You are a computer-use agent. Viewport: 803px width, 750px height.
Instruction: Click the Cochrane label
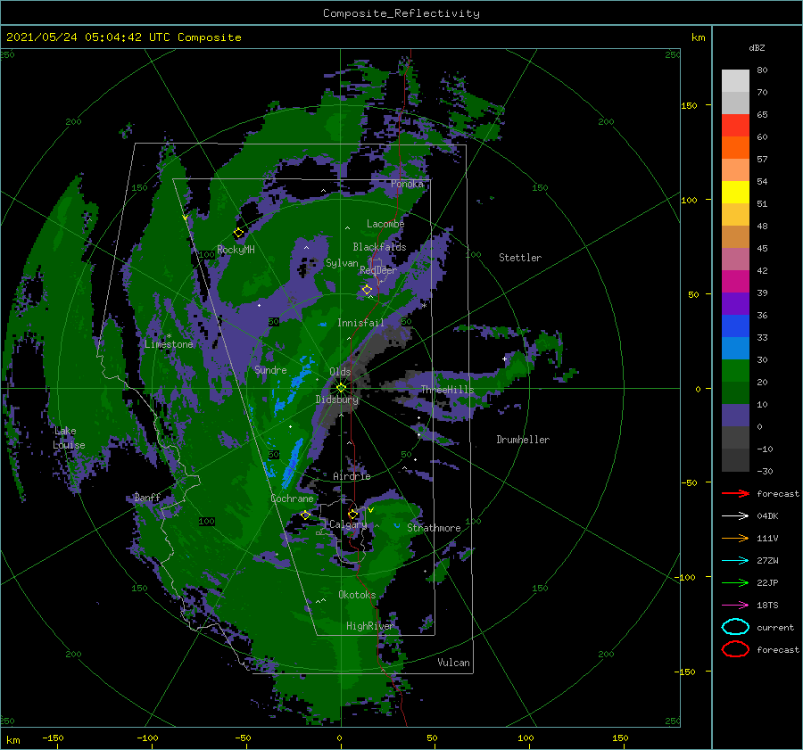pos(292,499)
